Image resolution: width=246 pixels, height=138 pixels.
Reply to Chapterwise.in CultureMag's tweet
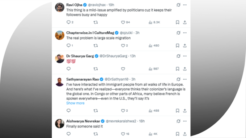point(69,45)
